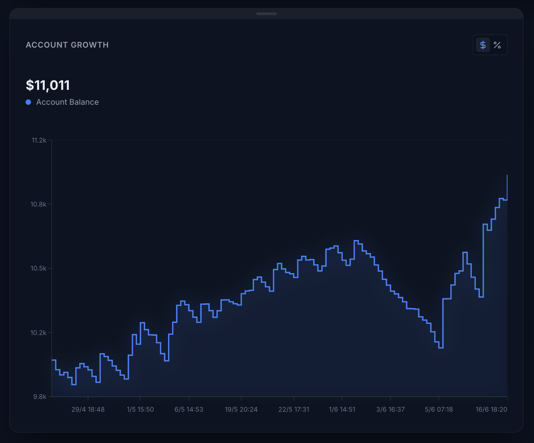Image resolution: width=534 pixels, height=443 pixels.
Task: Click the 29/4 18:48 date label
Action: pyautogui.click(x=88, y=410)
